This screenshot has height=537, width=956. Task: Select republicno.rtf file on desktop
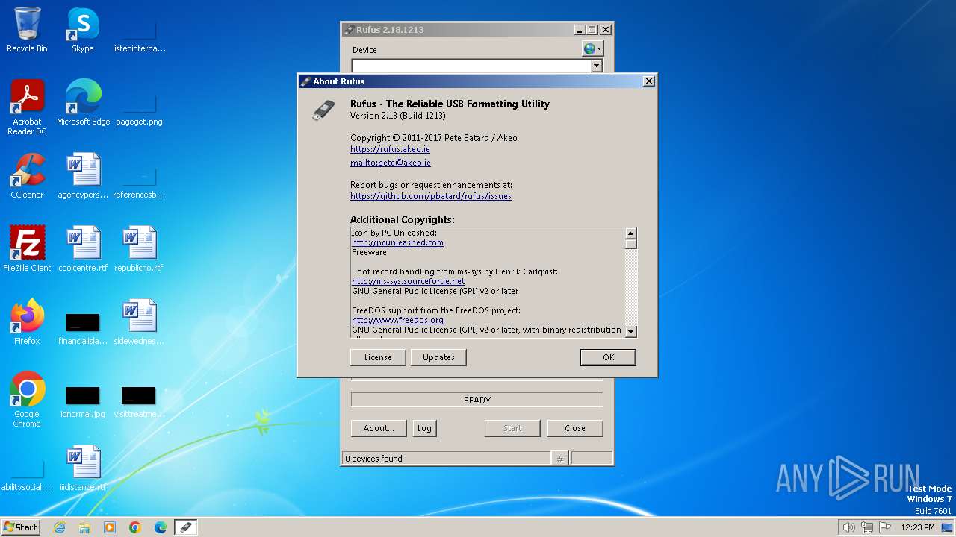(x=139, y=249)
